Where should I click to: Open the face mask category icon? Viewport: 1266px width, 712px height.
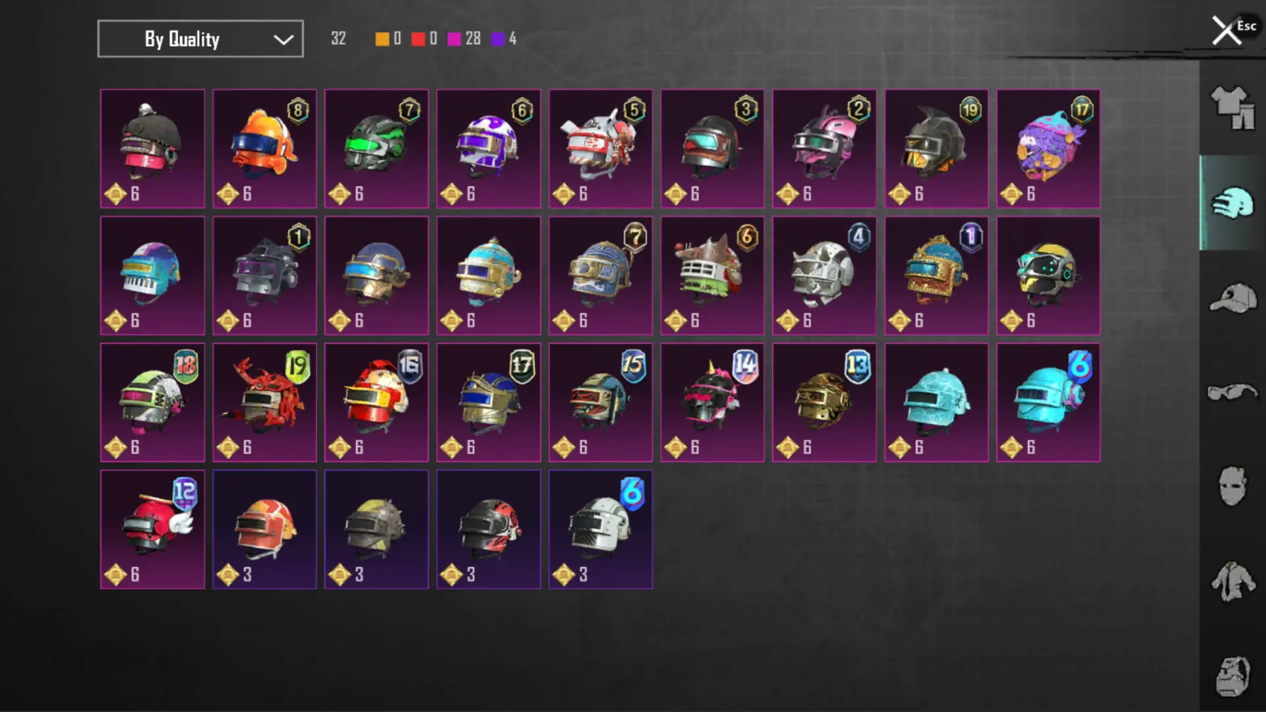coord(1232,487)
